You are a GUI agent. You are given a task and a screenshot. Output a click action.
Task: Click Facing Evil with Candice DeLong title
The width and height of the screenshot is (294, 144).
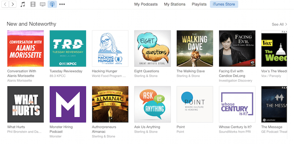(232, 73)
